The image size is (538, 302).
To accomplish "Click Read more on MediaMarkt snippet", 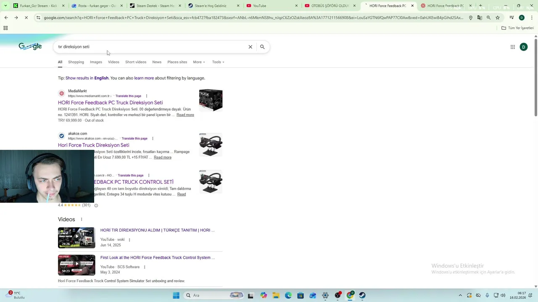I will click(x=185, y=115).
